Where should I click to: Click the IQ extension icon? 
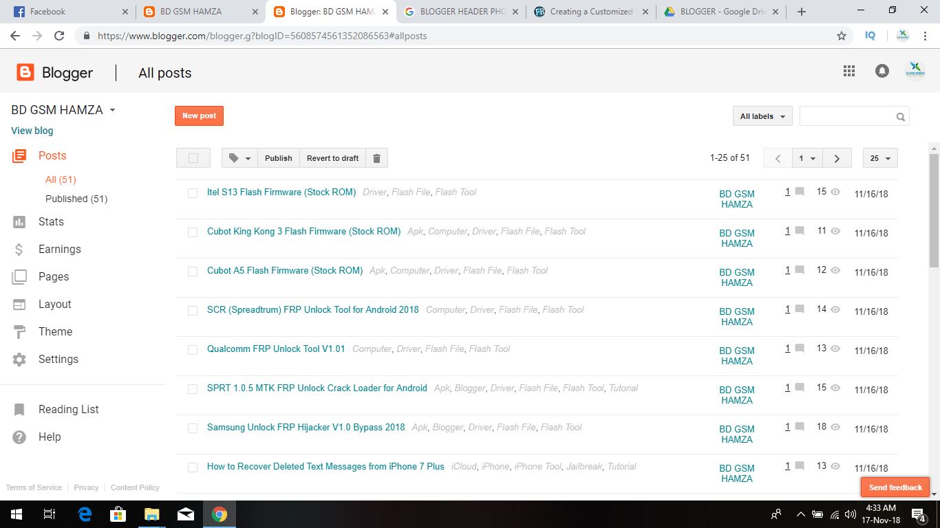point(870,36)
